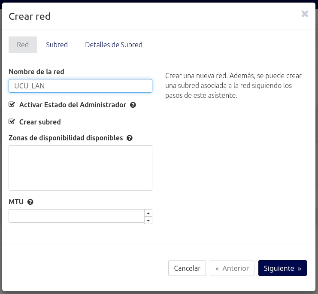Image resolution: width=318 pixels, height=294 pixels.
Task: Open the Detalles de Subred tab
Action: tap(114, 45)
